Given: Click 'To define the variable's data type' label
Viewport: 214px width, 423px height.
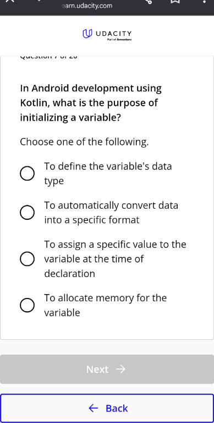Looking at the screenshot, I should pos(108,173).
